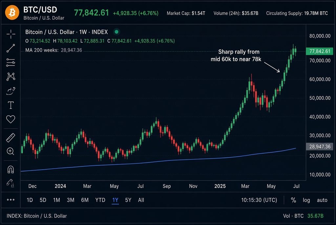Click the Circulating Supply 19.78M BTC stat
Screen dimensions: 336x225
pyautogui.click(x=297, y=13)
